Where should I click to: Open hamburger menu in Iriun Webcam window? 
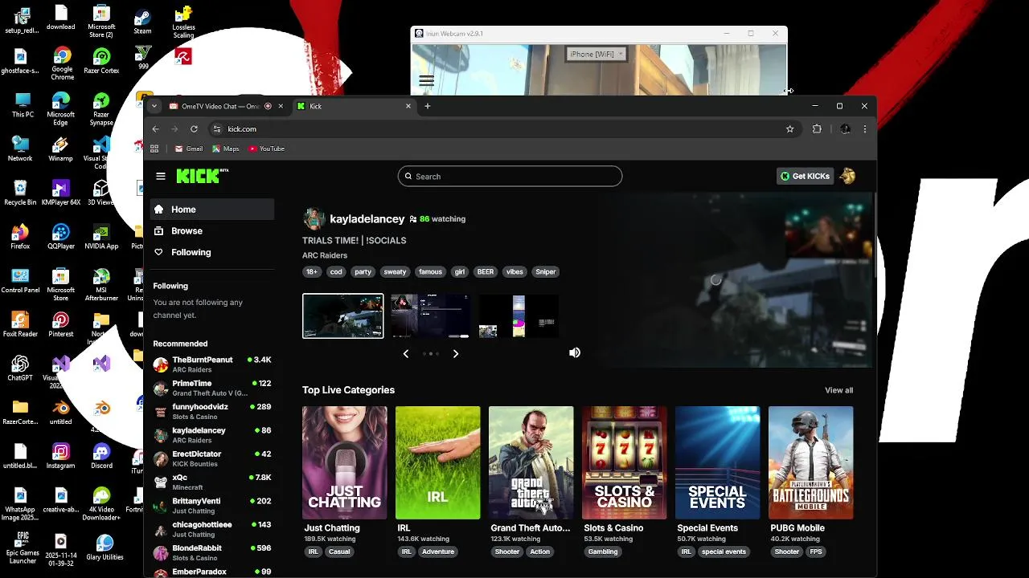point(426,80)
